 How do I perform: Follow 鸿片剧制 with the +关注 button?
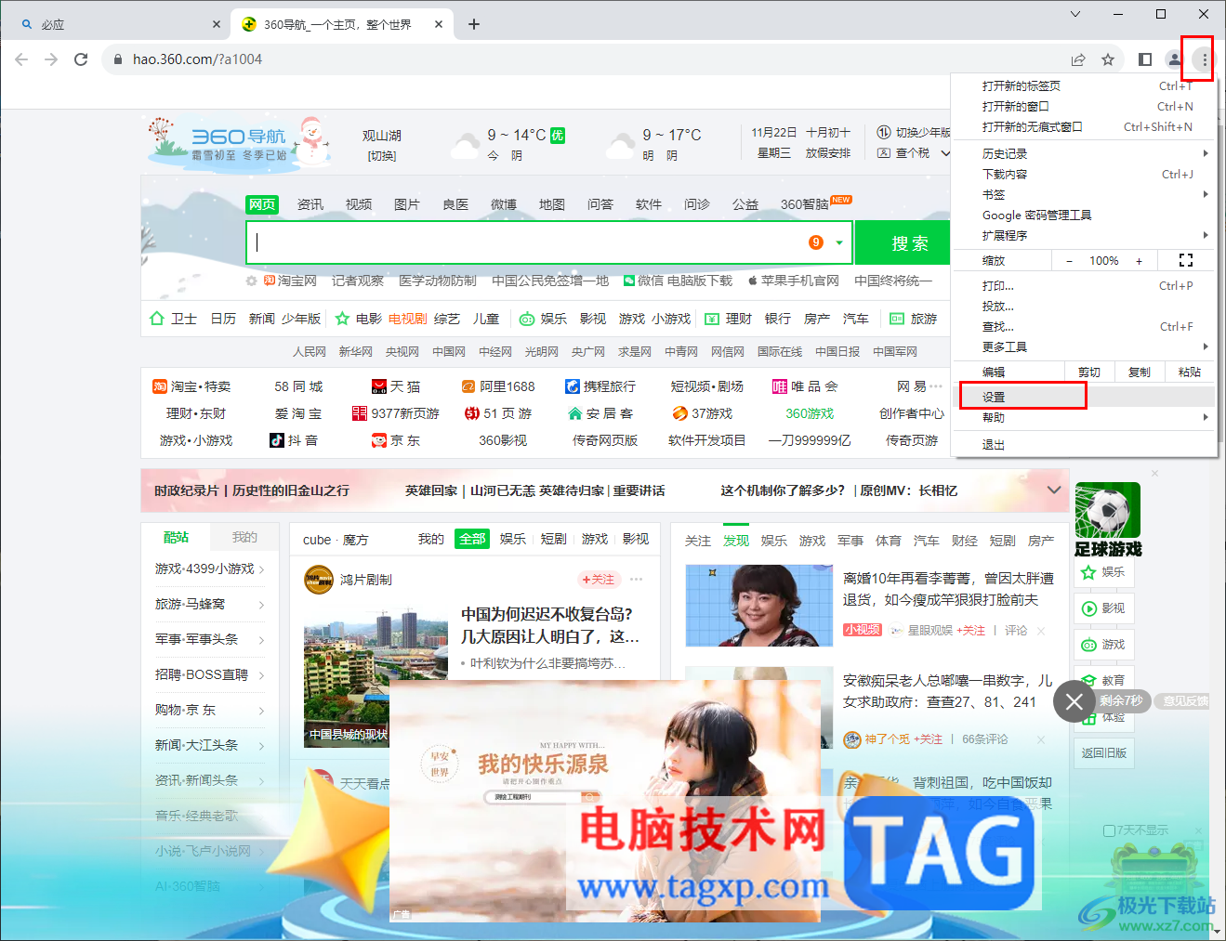click(598, 580)
